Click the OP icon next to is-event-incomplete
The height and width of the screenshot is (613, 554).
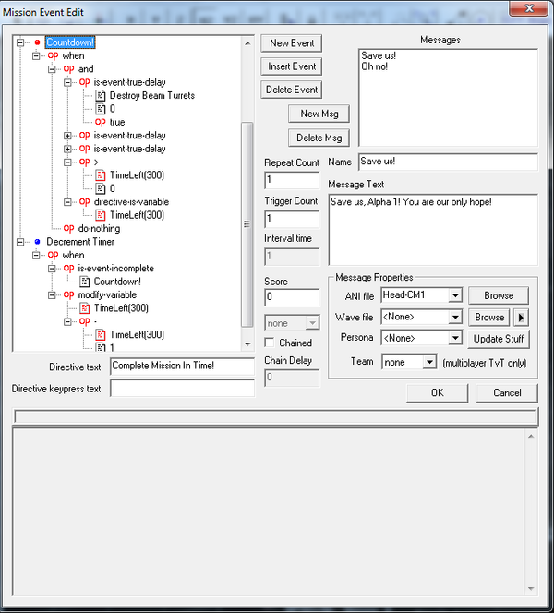68,268
